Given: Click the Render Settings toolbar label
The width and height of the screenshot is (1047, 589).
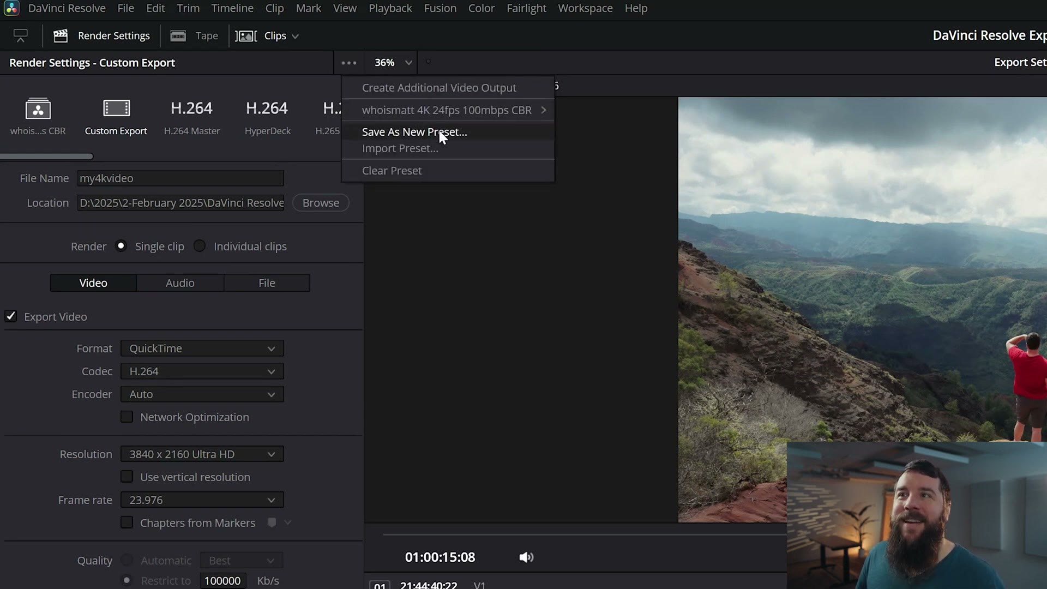Looking at the screenshot, I should [113, 36].
